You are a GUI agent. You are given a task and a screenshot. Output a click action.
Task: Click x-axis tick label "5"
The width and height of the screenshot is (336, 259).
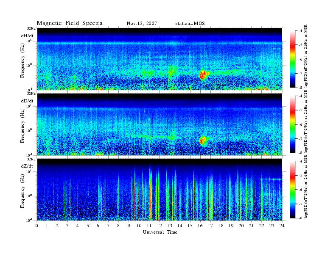(88, 226)
